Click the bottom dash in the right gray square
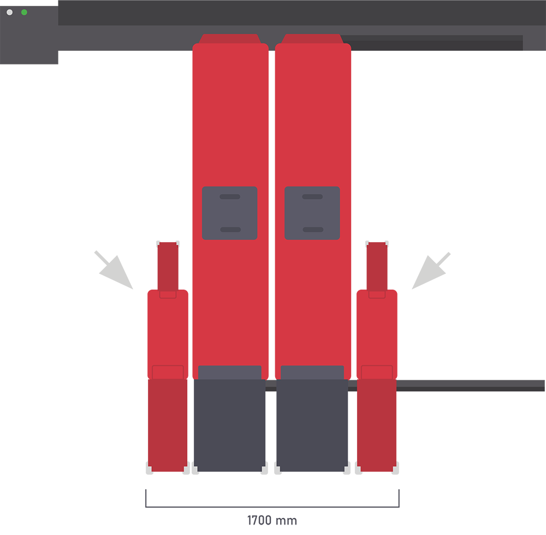This screenshot has height=535, width=546. tap(312, 230)
